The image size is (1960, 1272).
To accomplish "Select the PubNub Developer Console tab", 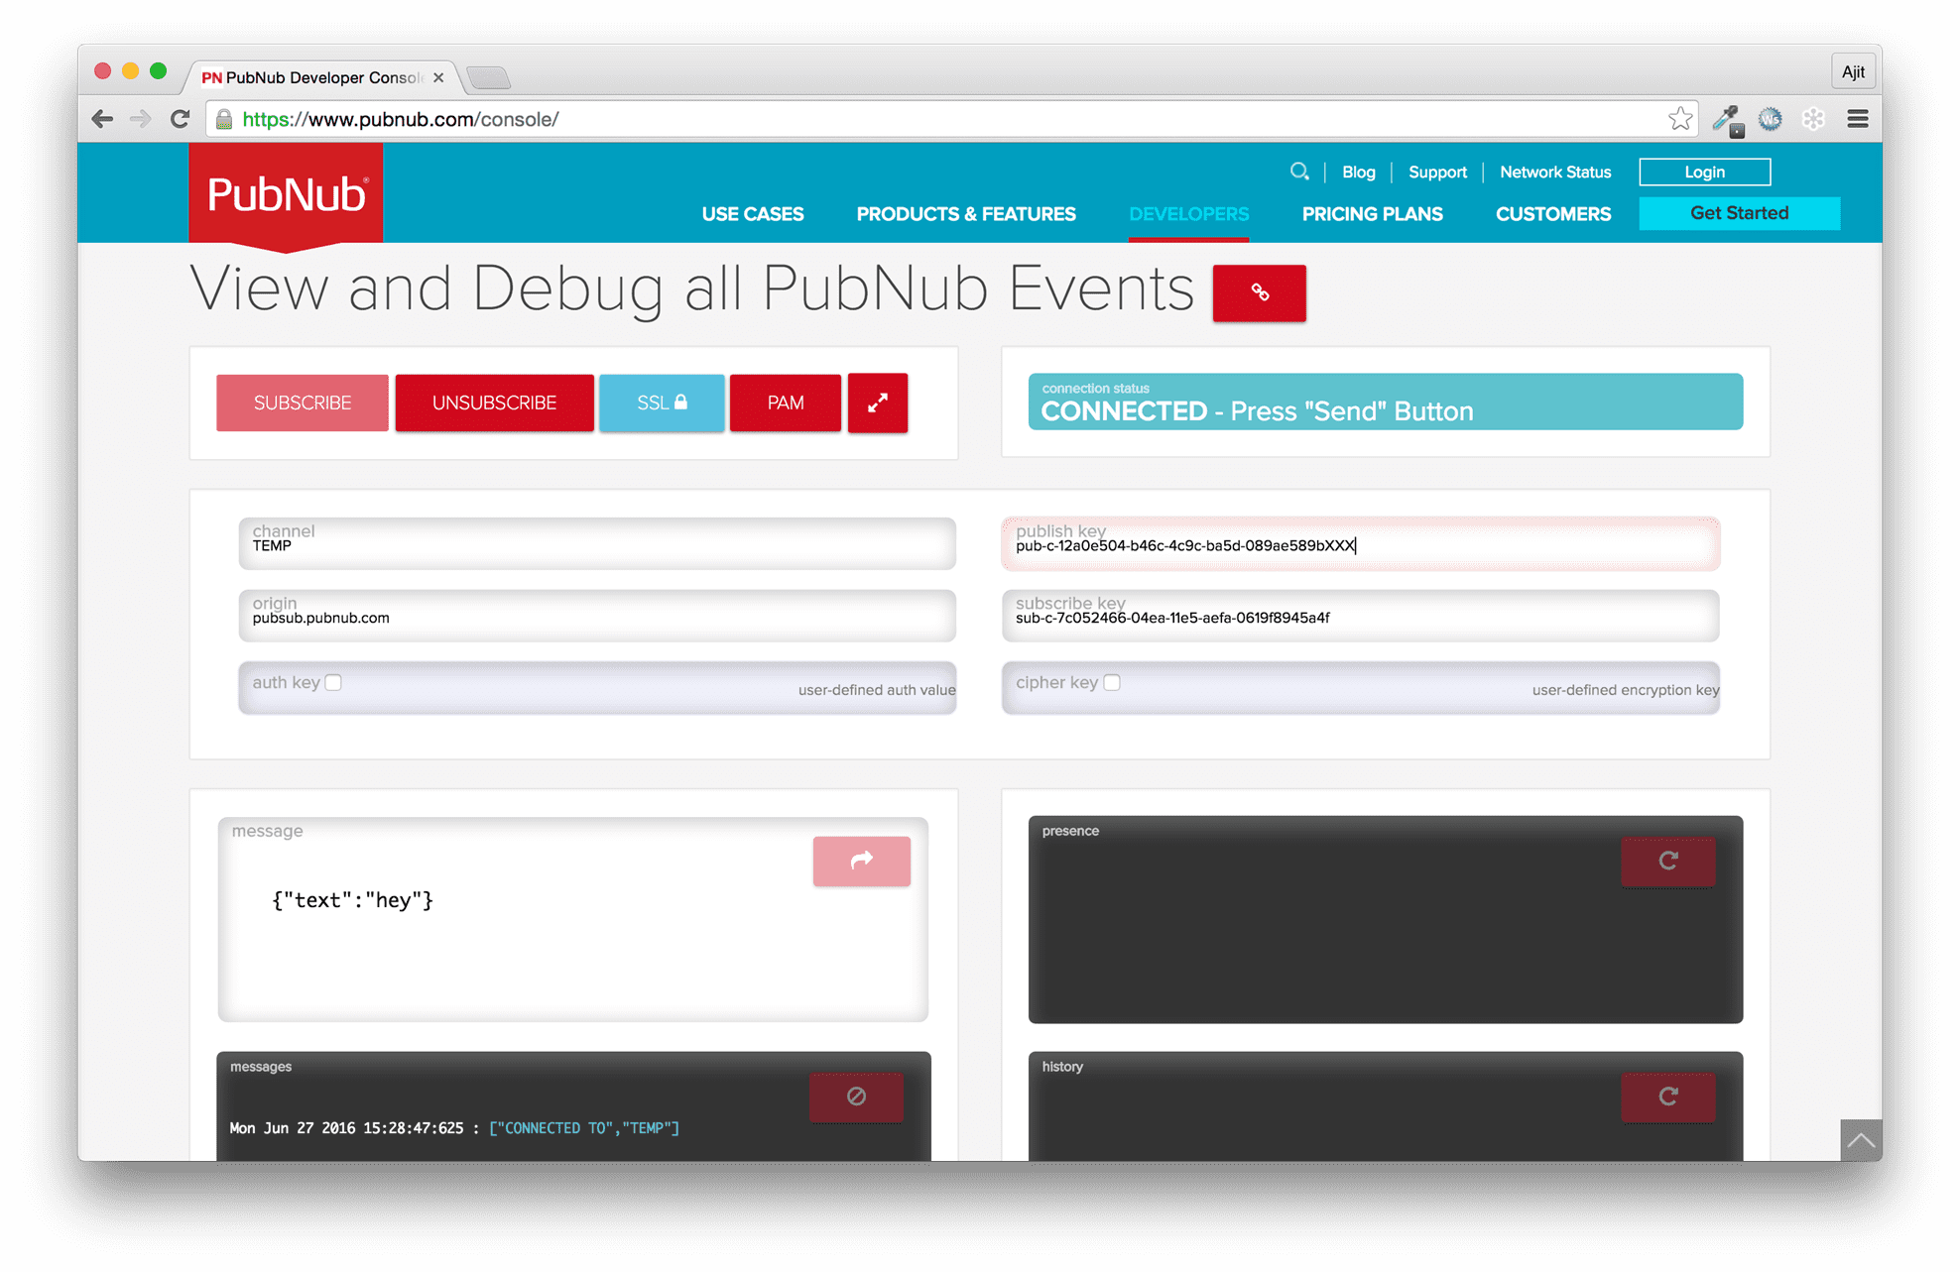I will (322, 77).
